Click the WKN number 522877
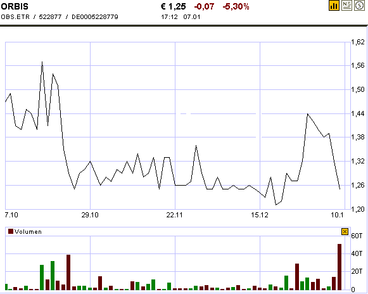This screenshot has height=294, width=368. (x=50, y=17)
